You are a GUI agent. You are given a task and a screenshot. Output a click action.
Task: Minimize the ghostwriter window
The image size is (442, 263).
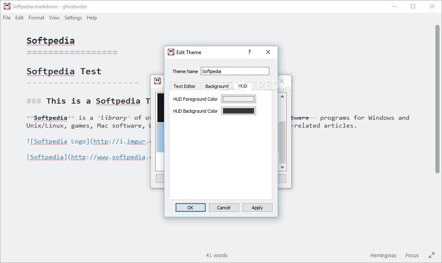pyautogui.click(x=394, y=6)
